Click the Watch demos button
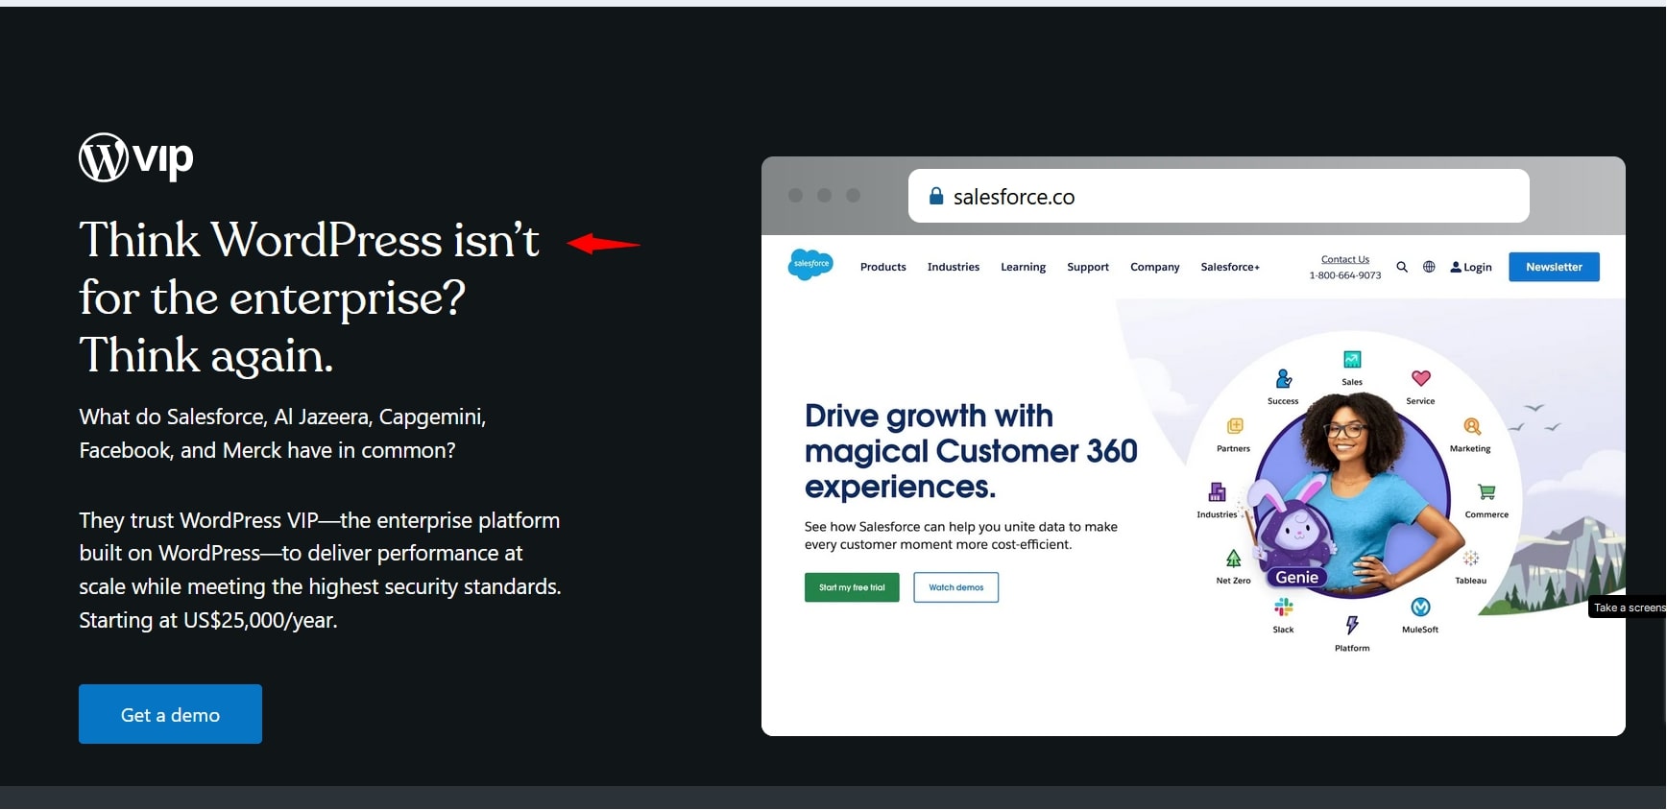 coord(955,587)
